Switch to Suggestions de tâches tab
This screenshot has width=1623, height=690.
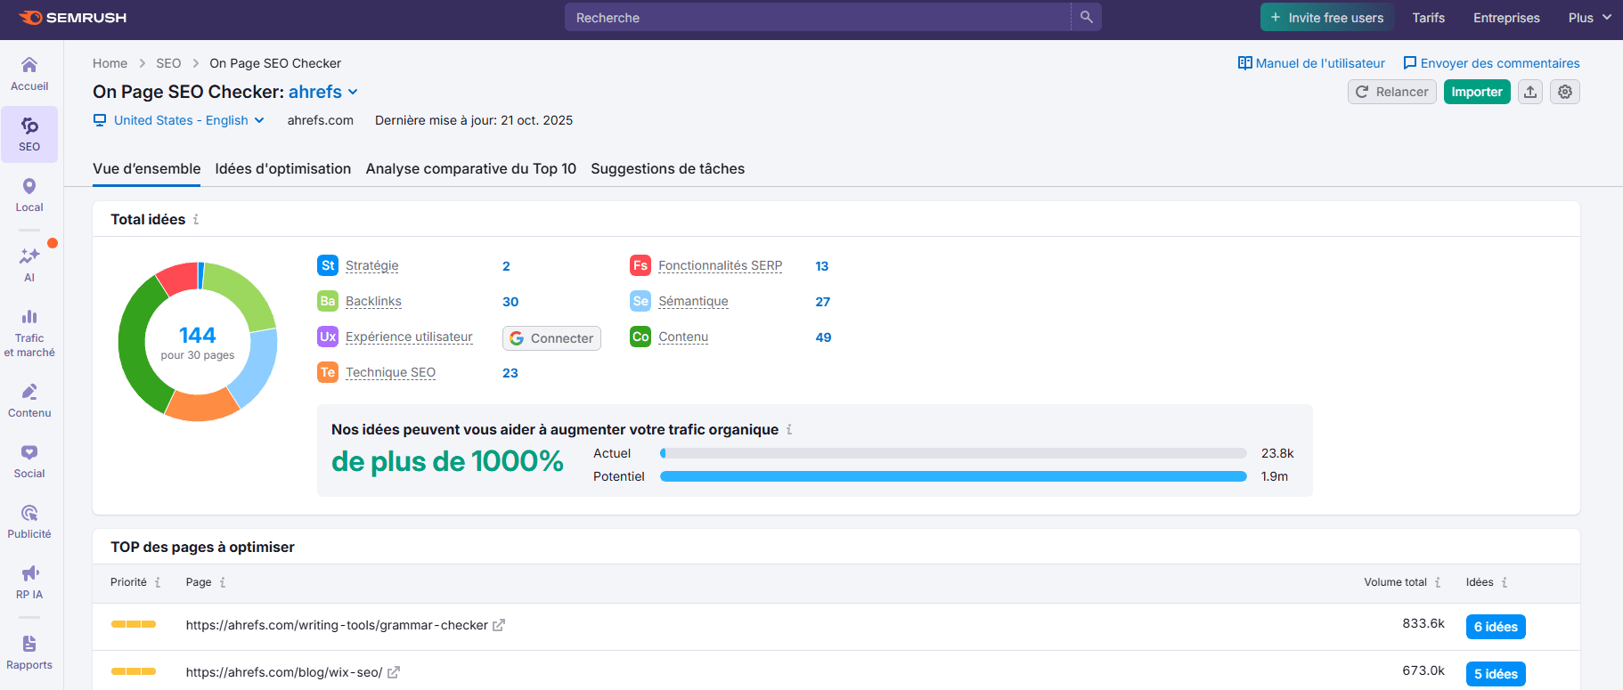point(668,168)
